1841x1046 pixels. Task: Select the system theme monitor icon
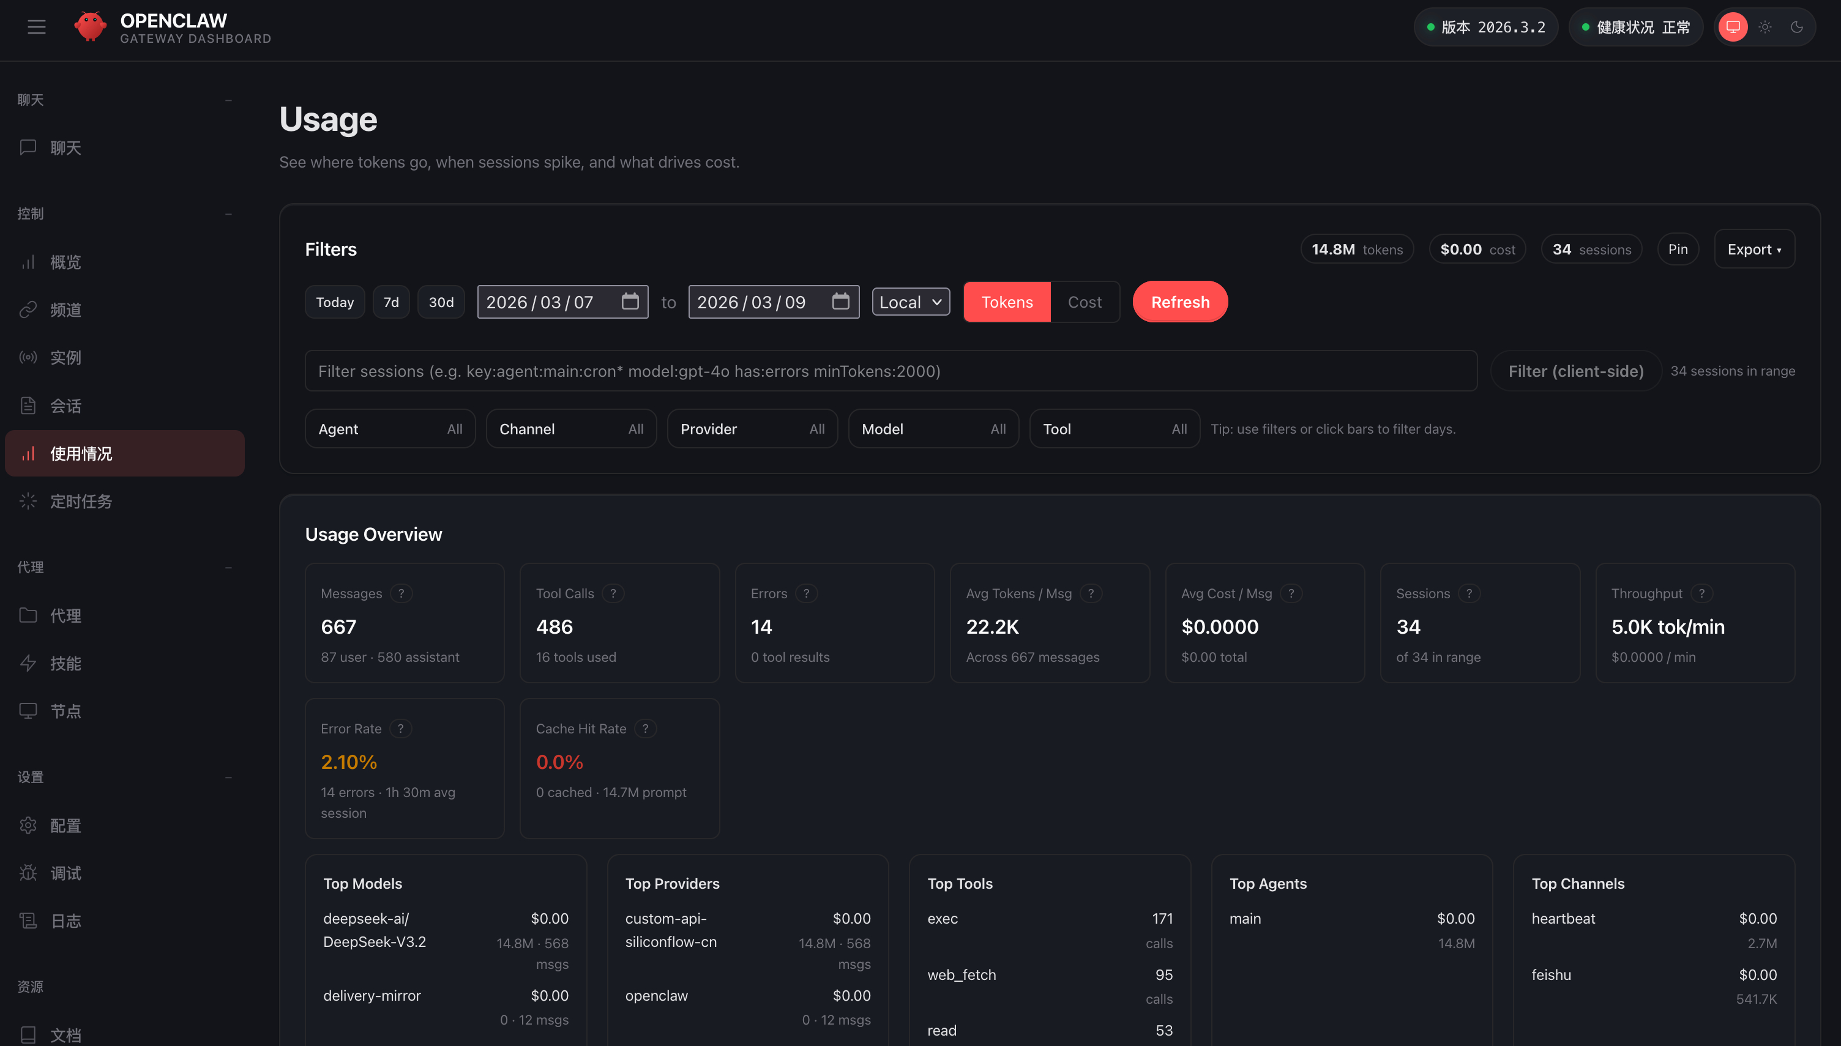tap(1733, 28)
